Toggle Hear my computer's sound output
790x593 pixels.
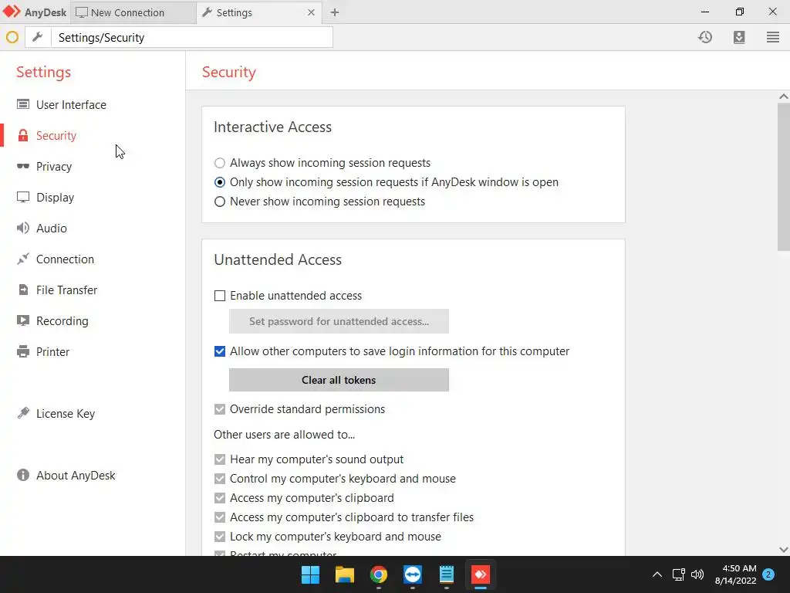click(220, 459)
